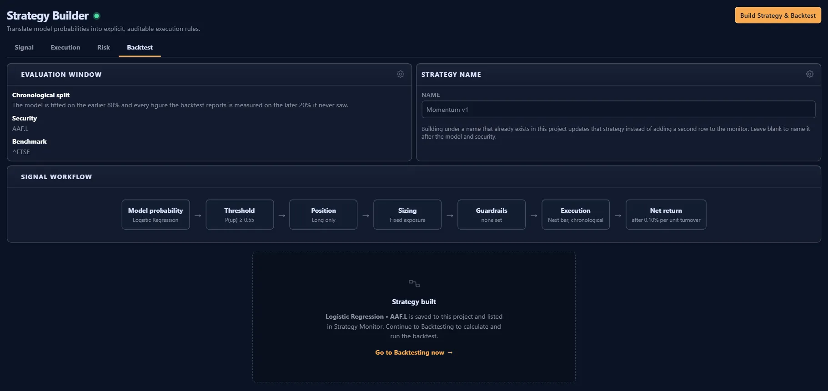The width and height of the screenshot is (828, 391).
Task: Switch to the Signal tab
Action: pos(24,47)
